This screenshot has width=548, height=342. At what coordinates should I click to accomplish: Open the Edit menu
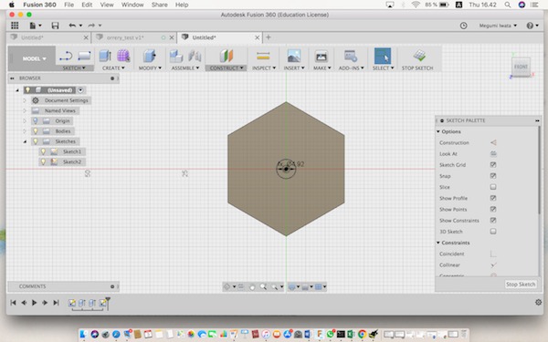click(x=87, y=5)
